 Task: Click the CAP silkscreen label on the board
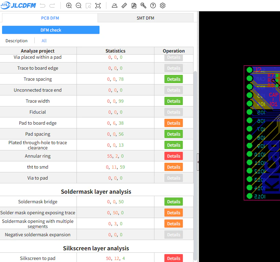click(x=273, y=95)
